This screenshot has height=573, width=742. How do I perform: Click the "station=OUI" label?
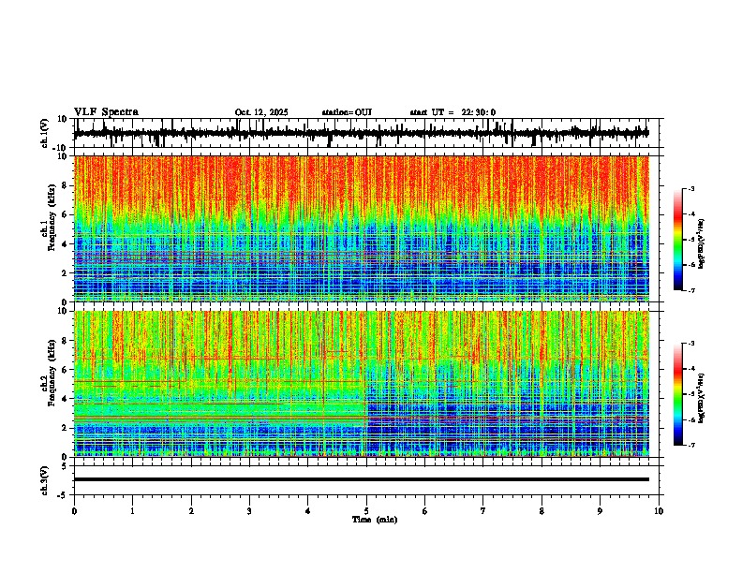(x=347, y=112)
